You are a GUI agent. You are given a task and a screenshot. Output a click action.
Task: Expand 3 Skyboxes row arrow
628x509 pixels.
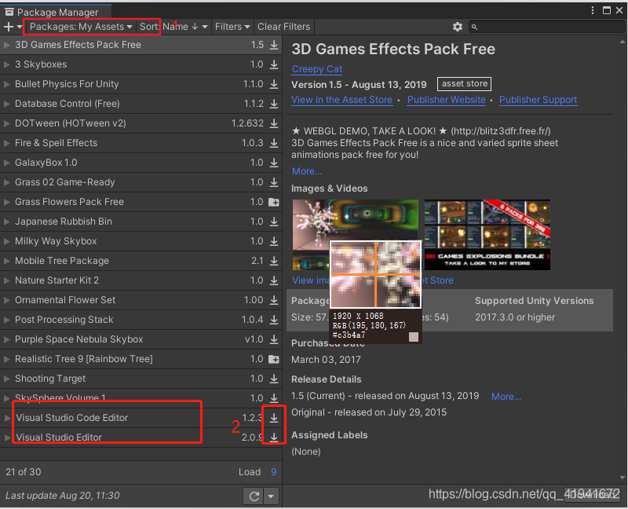coord(6,64)
